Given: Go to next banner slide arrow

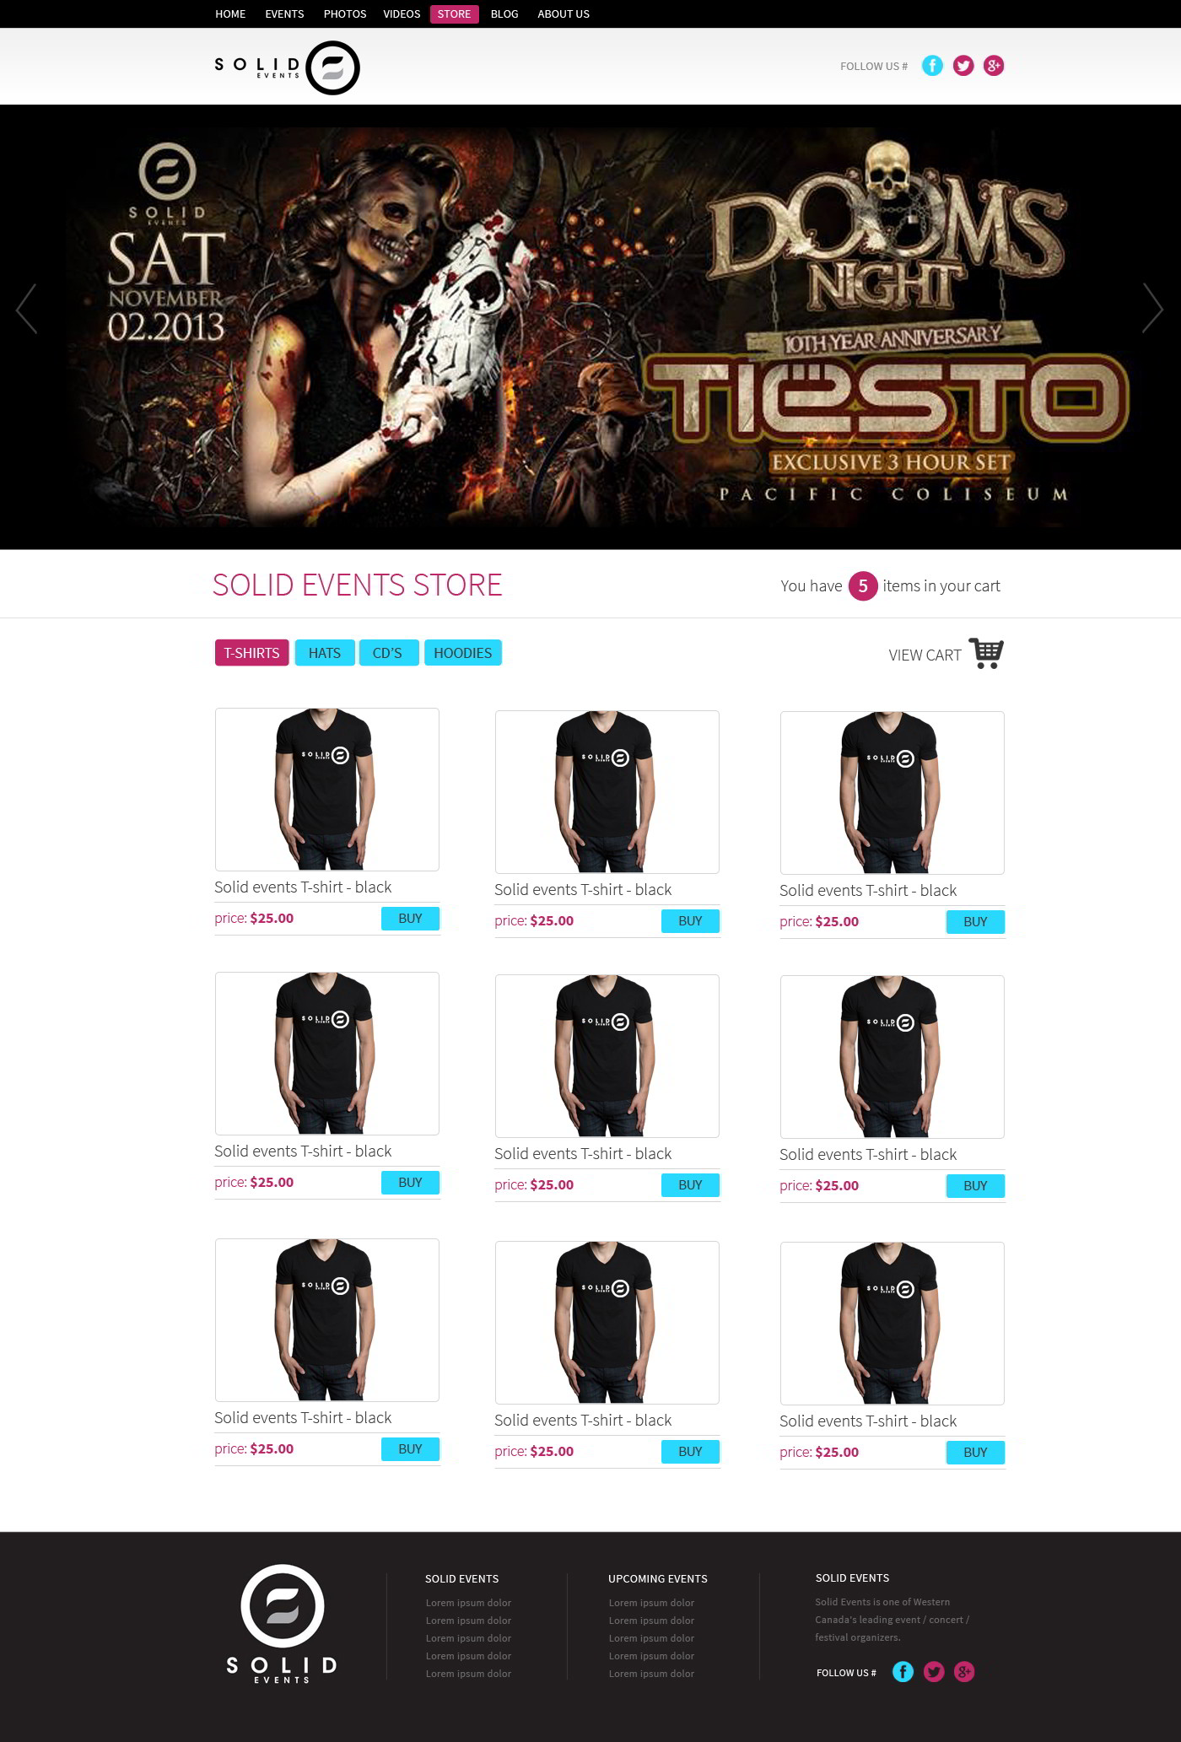Looking at the screenshot, I should (x=1152, y=308).
